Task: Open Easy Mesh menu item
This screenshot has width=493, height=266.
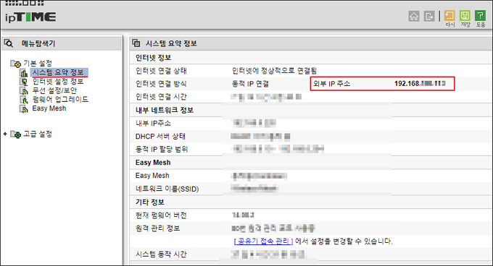Action: point(49,108)
